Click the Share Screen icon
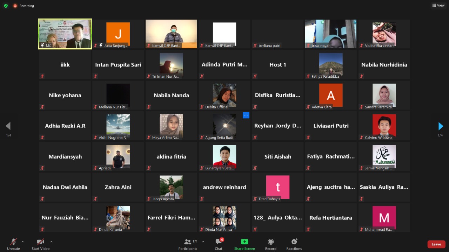 (x=244, y=242)
